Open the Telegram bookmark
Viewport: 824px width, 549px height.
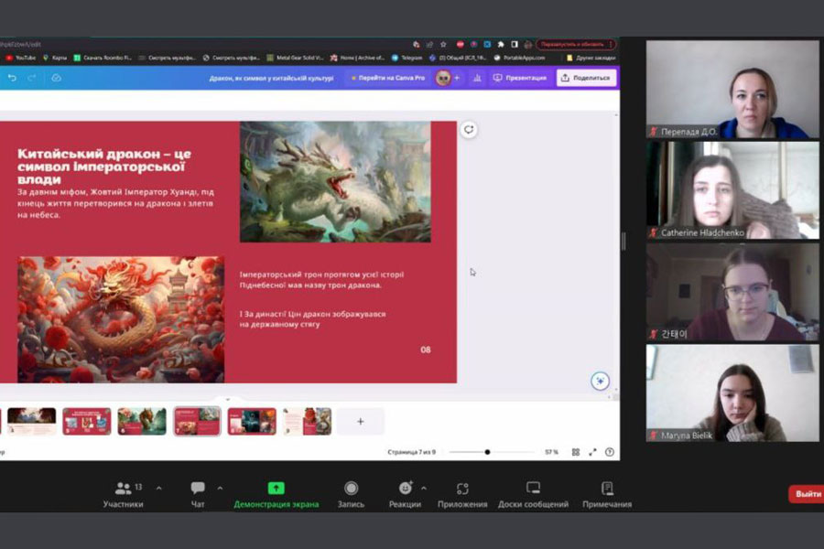408,58
